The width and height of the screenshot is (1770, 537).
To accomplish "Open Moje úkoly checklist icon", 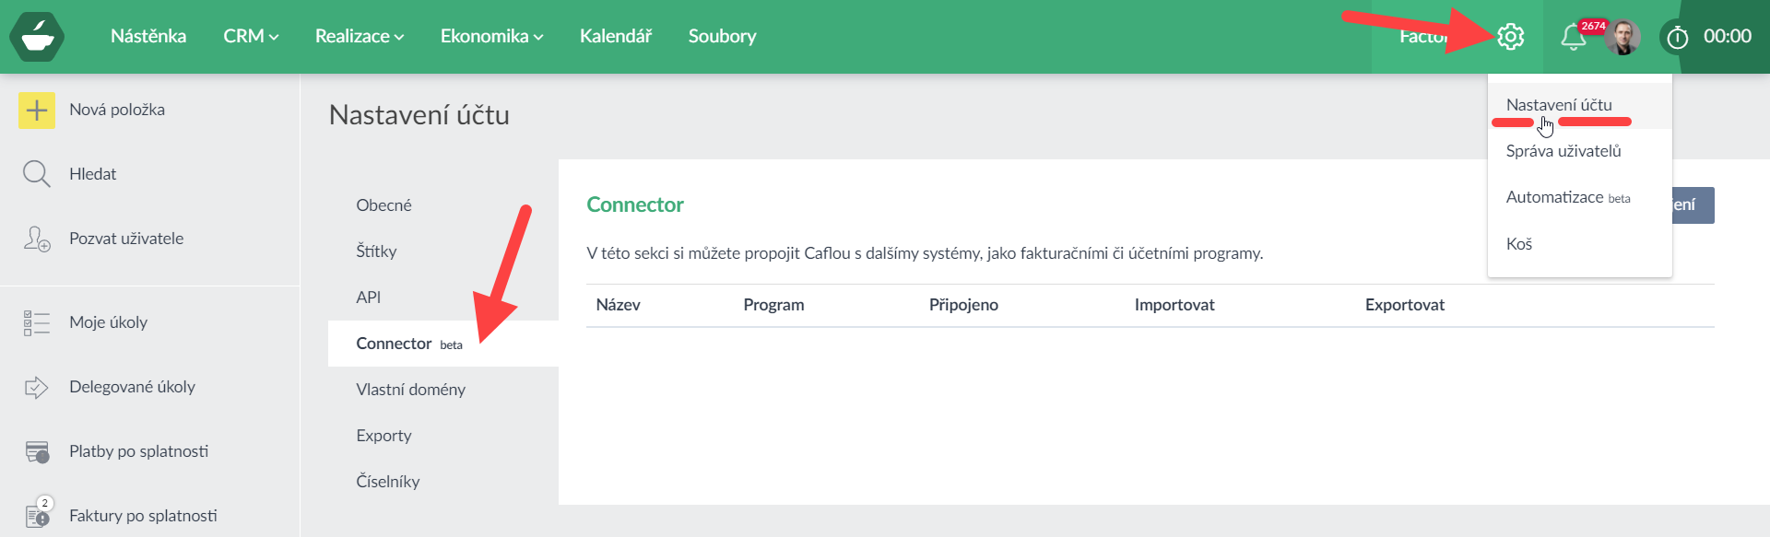I will click(x=37, y=322).
